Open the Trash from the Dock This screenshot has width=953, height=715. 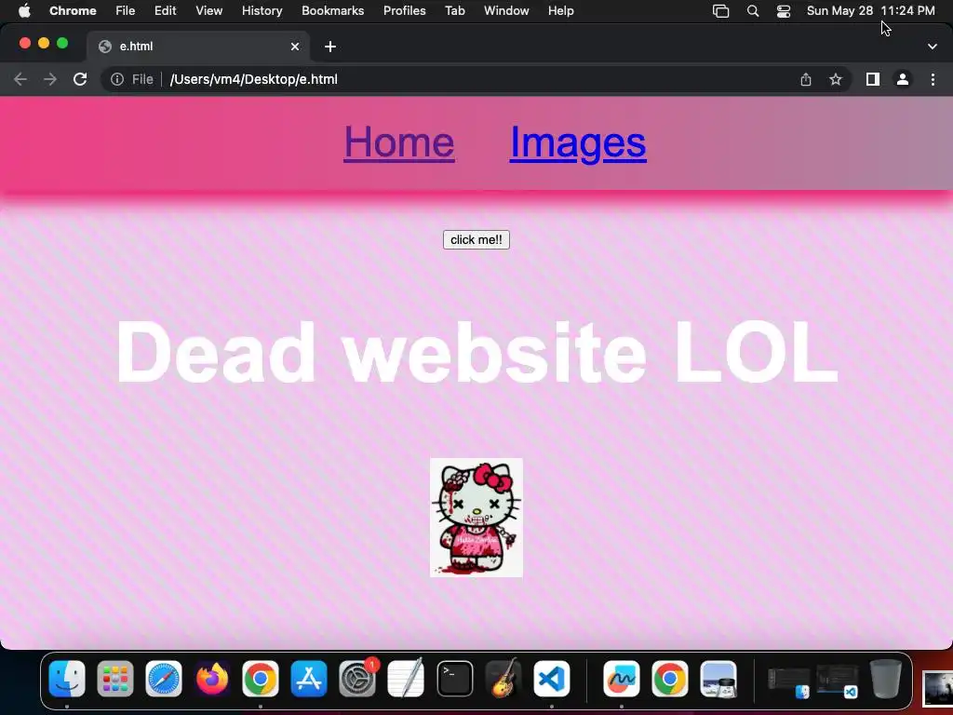[886, 679]
